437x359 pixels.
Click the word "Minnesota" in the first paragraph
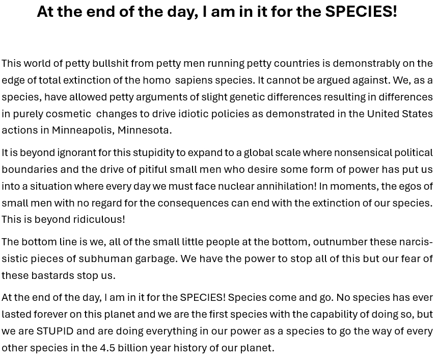tap(144, 130)
